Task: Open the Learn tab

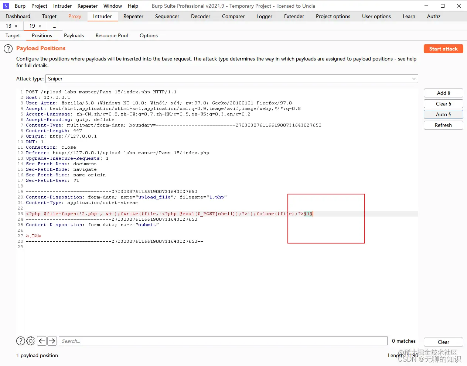Action: [x=409, y=16]
